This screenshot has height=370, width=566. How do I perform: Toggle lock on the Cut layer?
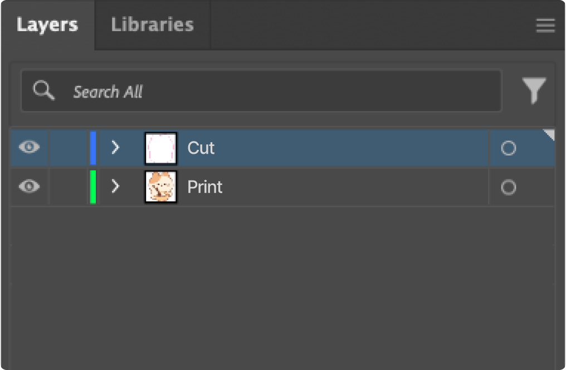tap(69, 148)
